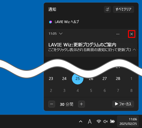Viewport: 142px width, 128px height.
Task: Select highlighted today date 25
Action: pyautogui.click(x=78, y=79)
